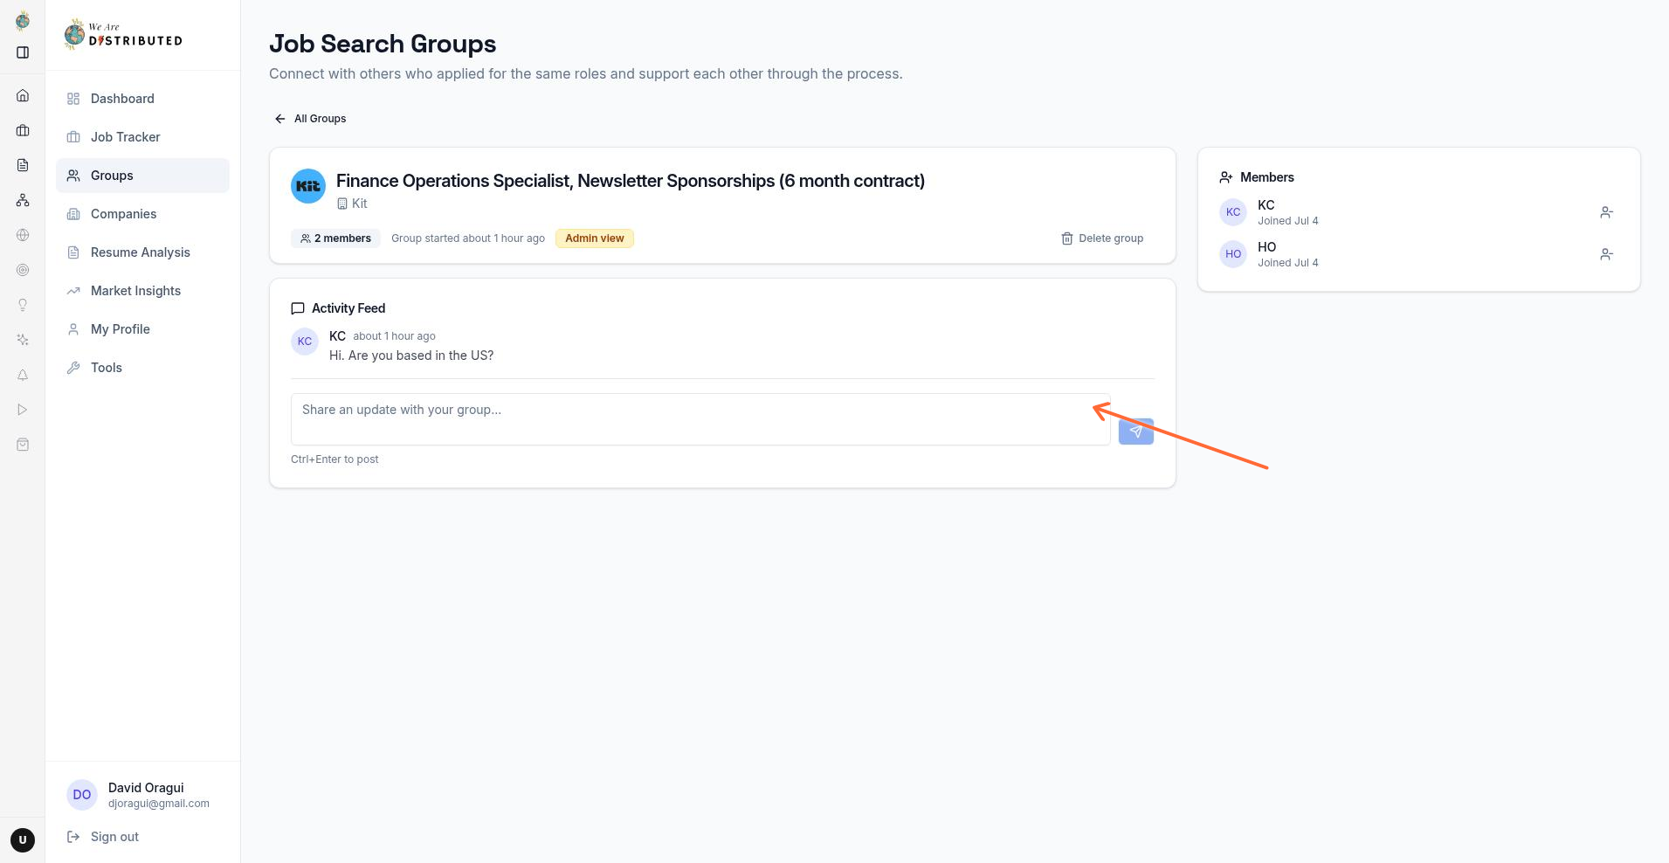This screenshot has height=863, width=1669.
Task: Click the Kit company logo avatar
Action: click(x=308, y=186)
